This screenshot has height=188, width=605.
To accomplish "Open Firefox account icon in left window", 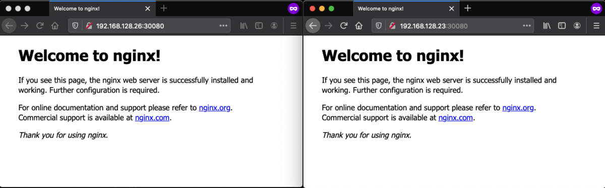I will [274, 26].
